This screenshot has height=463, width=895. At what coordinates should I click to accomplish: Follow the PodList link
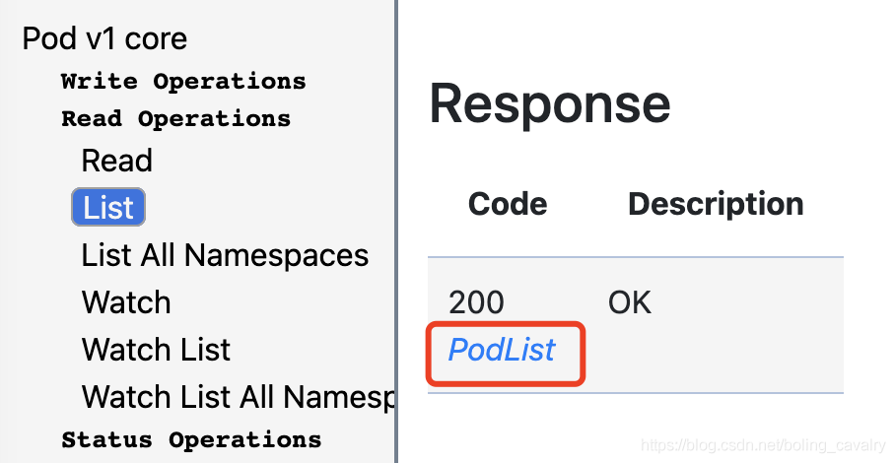[x=501, y=350]
